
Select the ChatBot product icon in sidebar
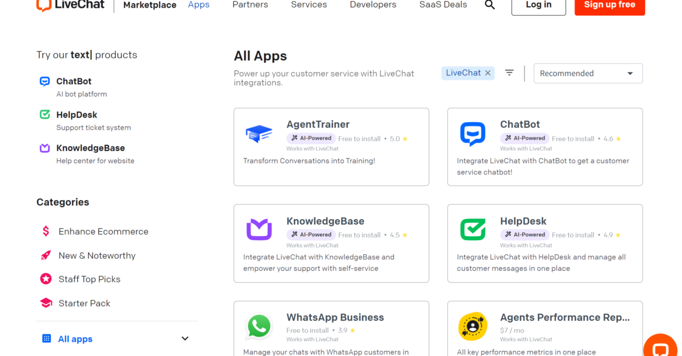coord(44,81)
